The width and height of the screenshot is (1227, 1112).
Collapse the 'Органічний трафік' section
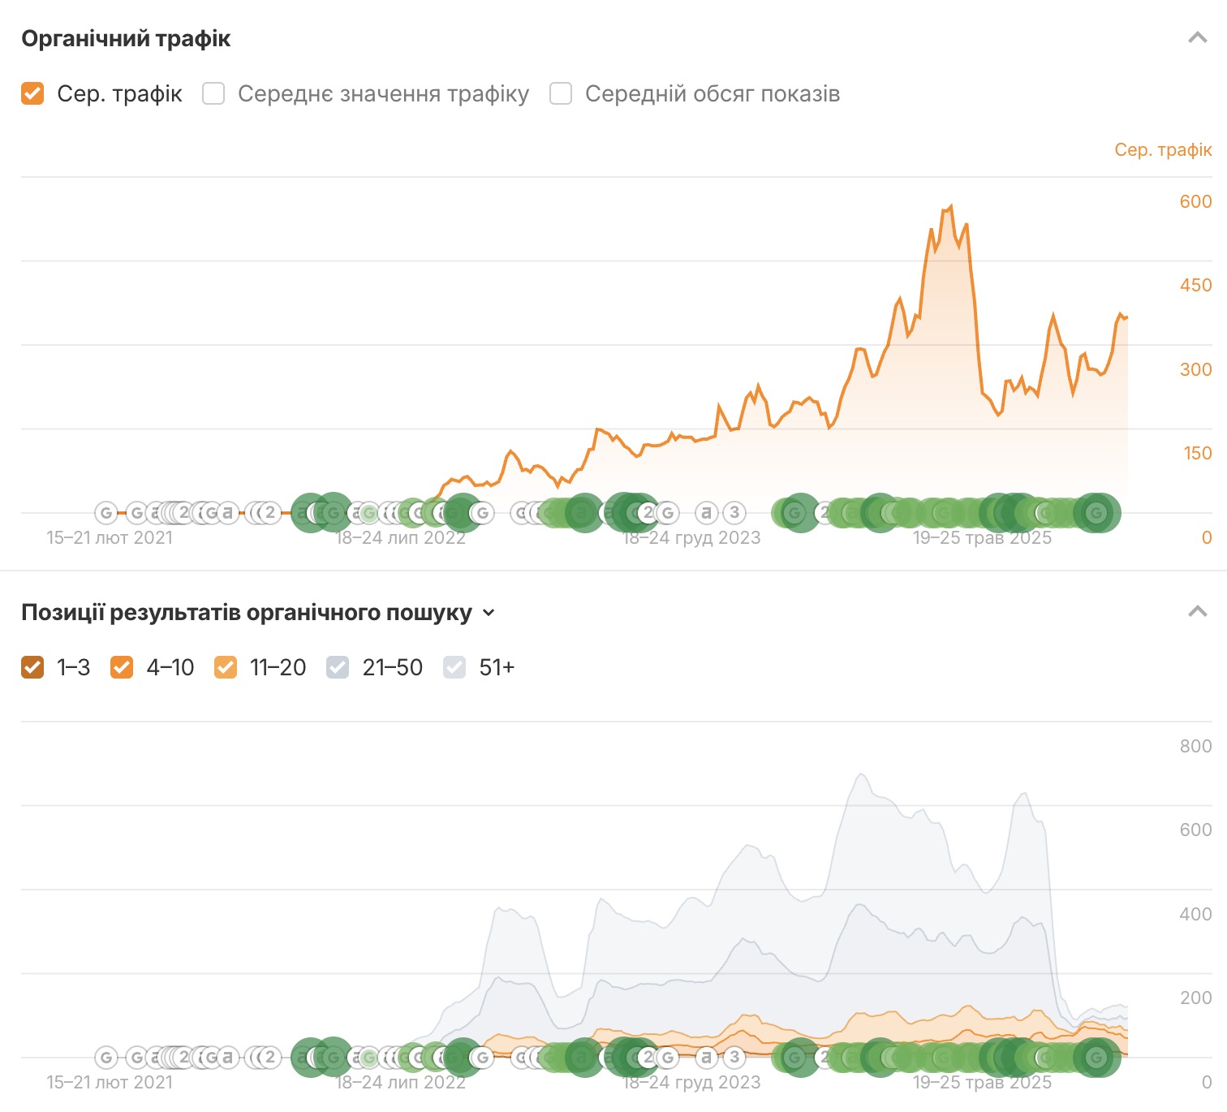click(x=1197, y=38)
